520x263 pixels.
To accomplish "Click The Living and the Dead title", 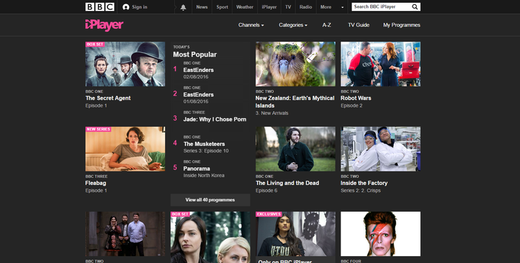I will pos(287,183).
